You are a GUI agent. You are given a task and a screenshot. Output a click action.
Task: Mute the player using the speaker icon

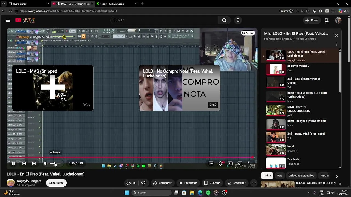[46, 163]
